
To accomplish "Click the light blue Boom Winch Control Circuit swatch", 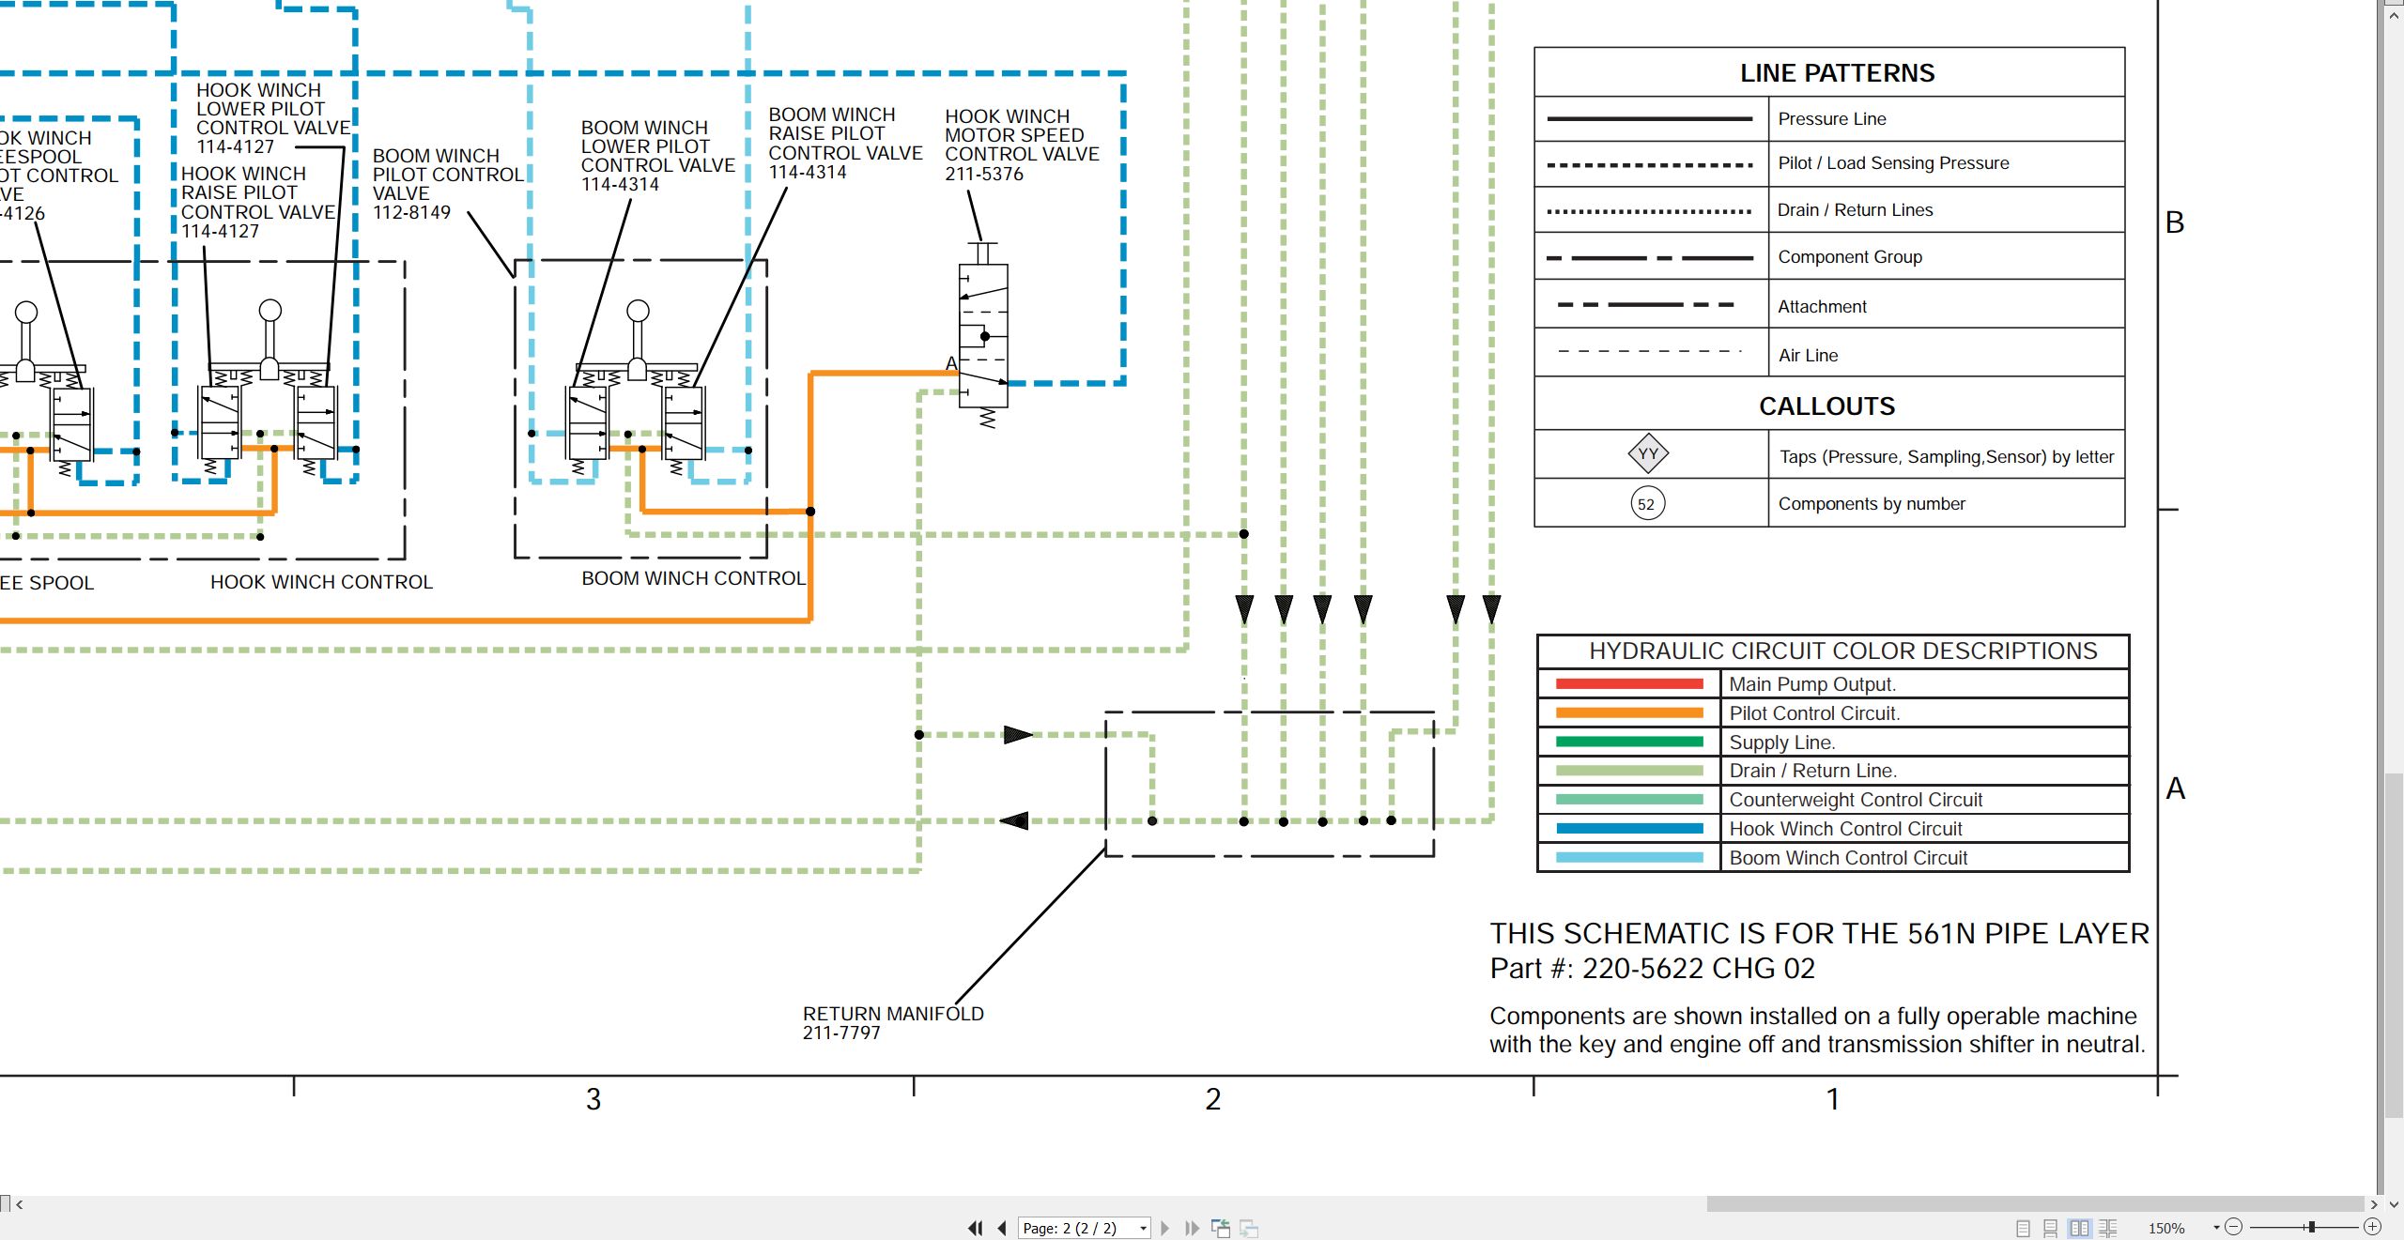I will tap(1629, 858).
